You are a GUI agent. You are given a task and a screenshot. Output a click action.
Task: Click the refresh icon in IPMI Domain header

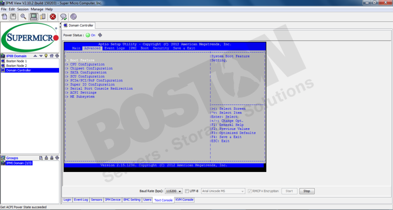tap(57, 56)
